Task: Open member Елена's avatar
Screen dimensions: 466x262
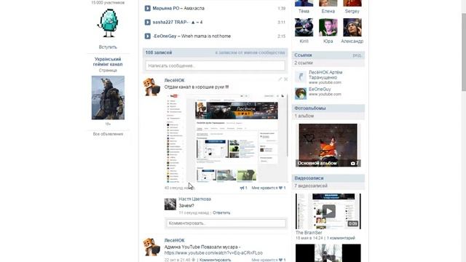Action: coord(328,3)
